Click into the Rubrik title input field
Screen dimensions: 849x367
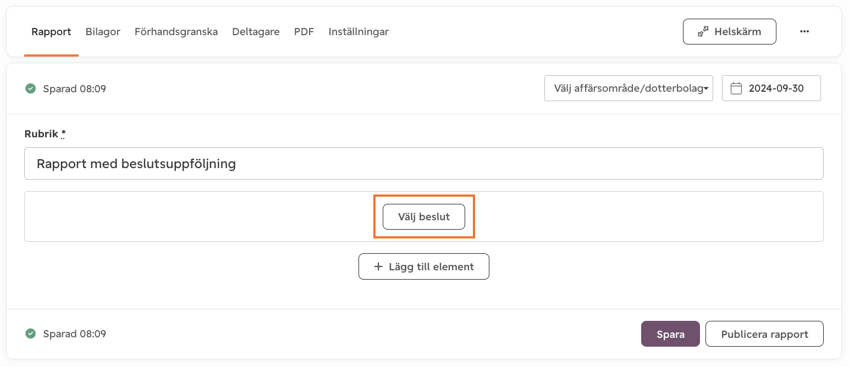pos(424,163)
